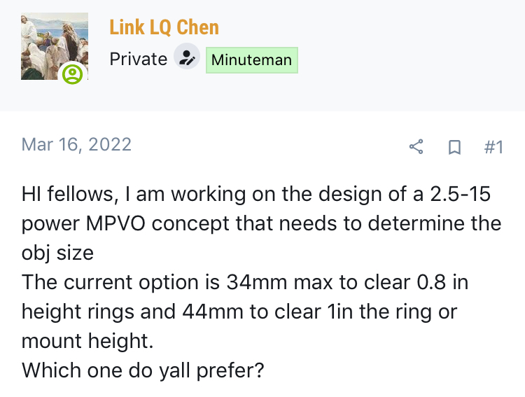
Task: Click the word MPVO in the post
Action: pyautogui.click(x=115, y=223)
